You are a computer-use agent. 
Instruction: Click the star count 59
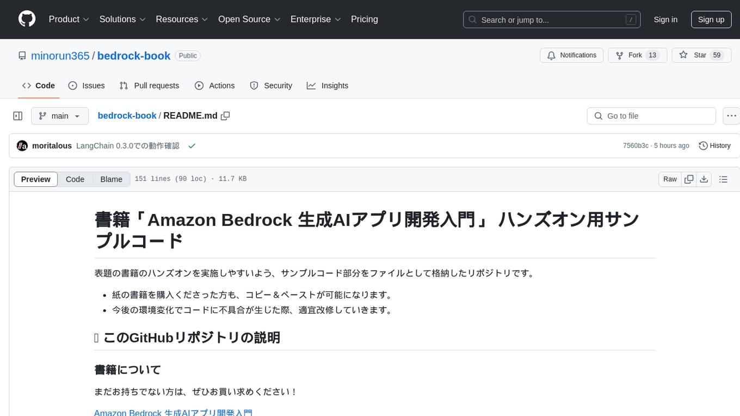point(717,56)
